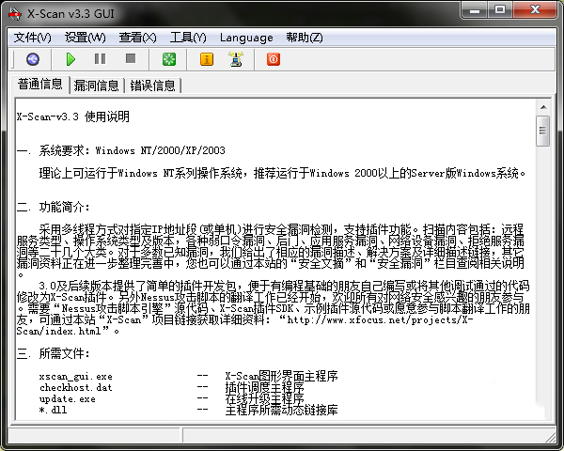Click the vertical scrollbar down arrow
Viewport: 564px width, 451px height.
[542, 411]
